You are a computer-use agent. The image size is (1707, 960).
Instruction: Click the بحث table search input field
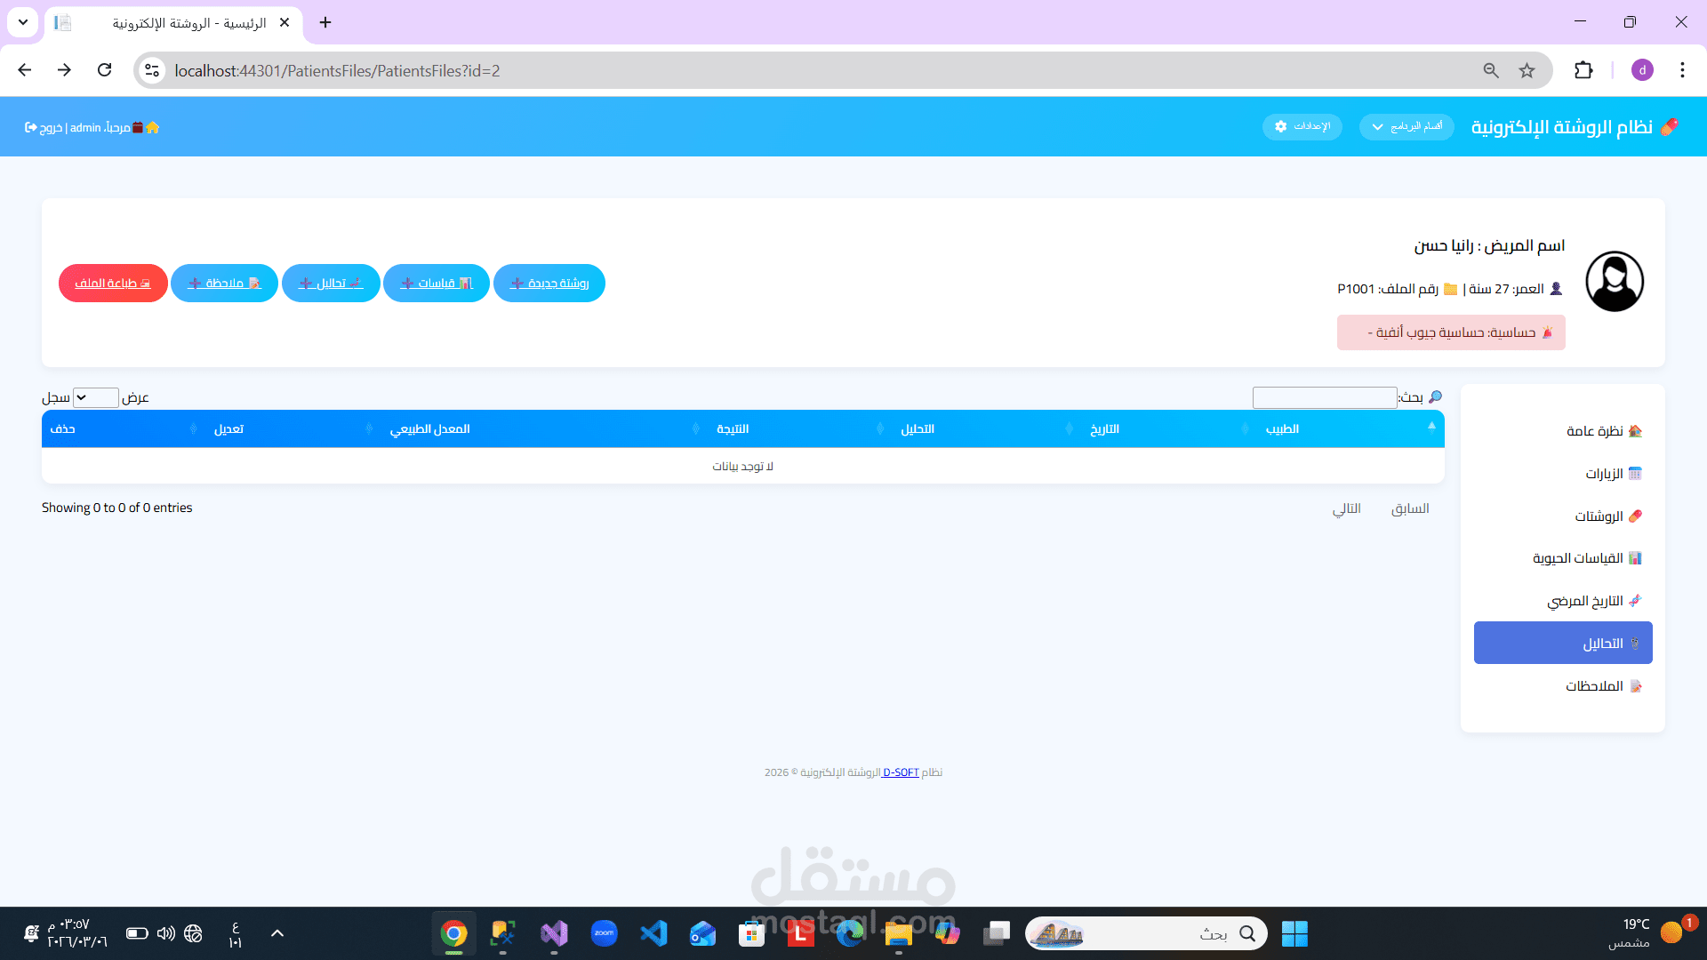[1324, 397]
